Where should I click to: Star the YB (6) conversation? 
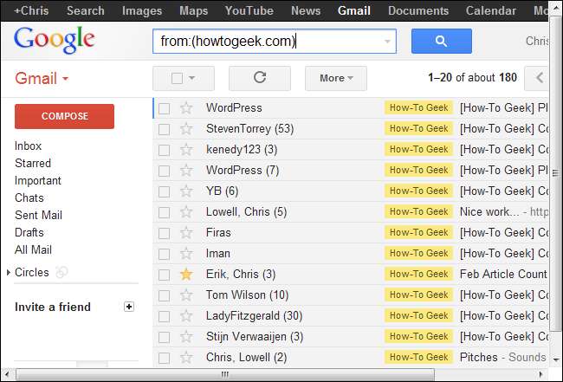pos(186,191)
